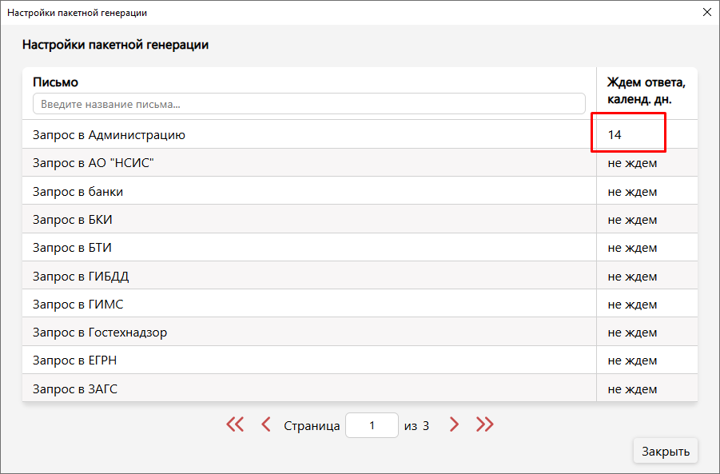
Task: Go to the next page arrow
Action: [x=454, y=424]
